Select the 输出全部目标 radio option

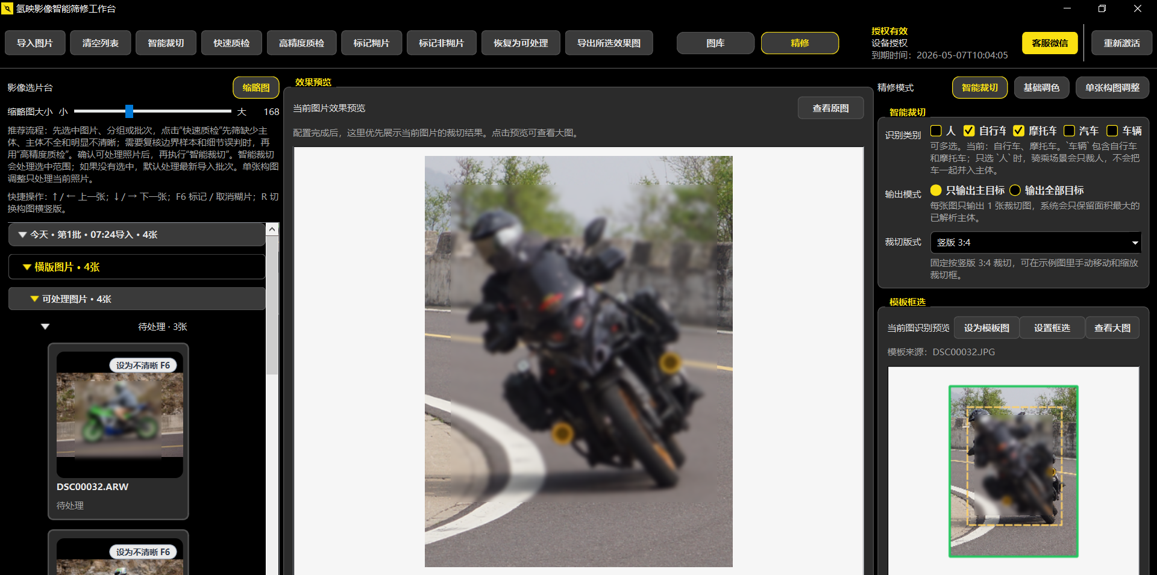click(1015, 190)
